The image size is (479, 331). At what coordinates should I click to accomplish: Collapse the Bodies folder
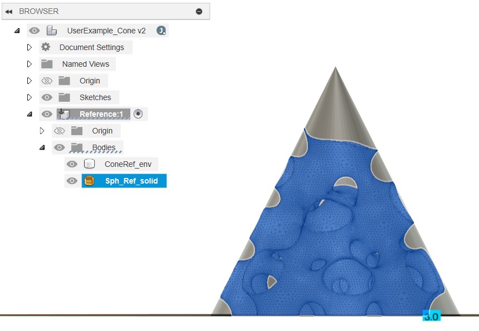[42, 147]
